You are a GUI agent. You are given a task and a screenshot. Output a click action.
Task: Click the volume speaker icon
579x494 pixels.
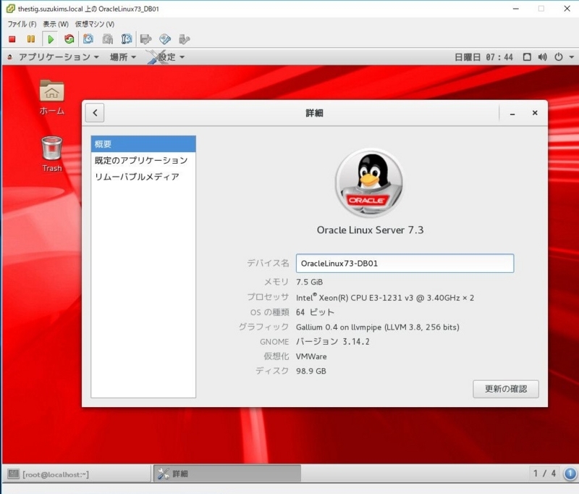(542, 57)
